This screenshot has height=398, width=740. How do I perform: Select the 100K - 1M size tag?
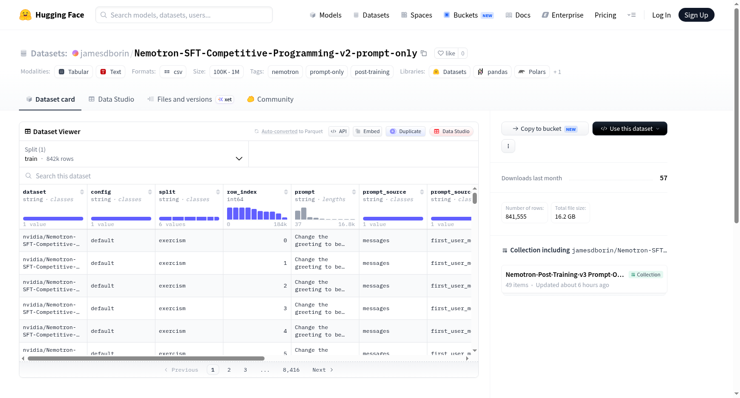(226, 72)
